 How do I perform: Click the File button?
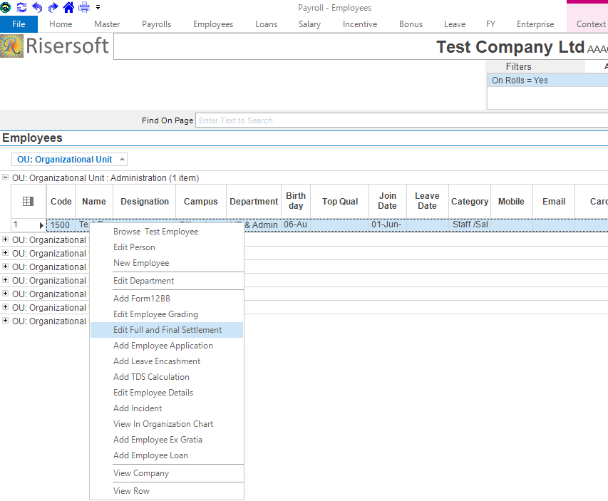coord(19,24)
